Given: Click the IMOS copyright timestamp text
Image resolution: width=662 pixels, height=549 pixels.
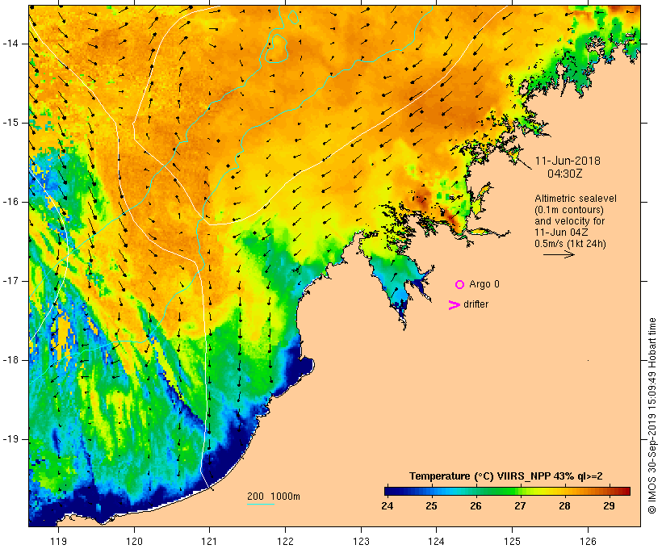Looking at the screenshot, I should tap(652, 416).
